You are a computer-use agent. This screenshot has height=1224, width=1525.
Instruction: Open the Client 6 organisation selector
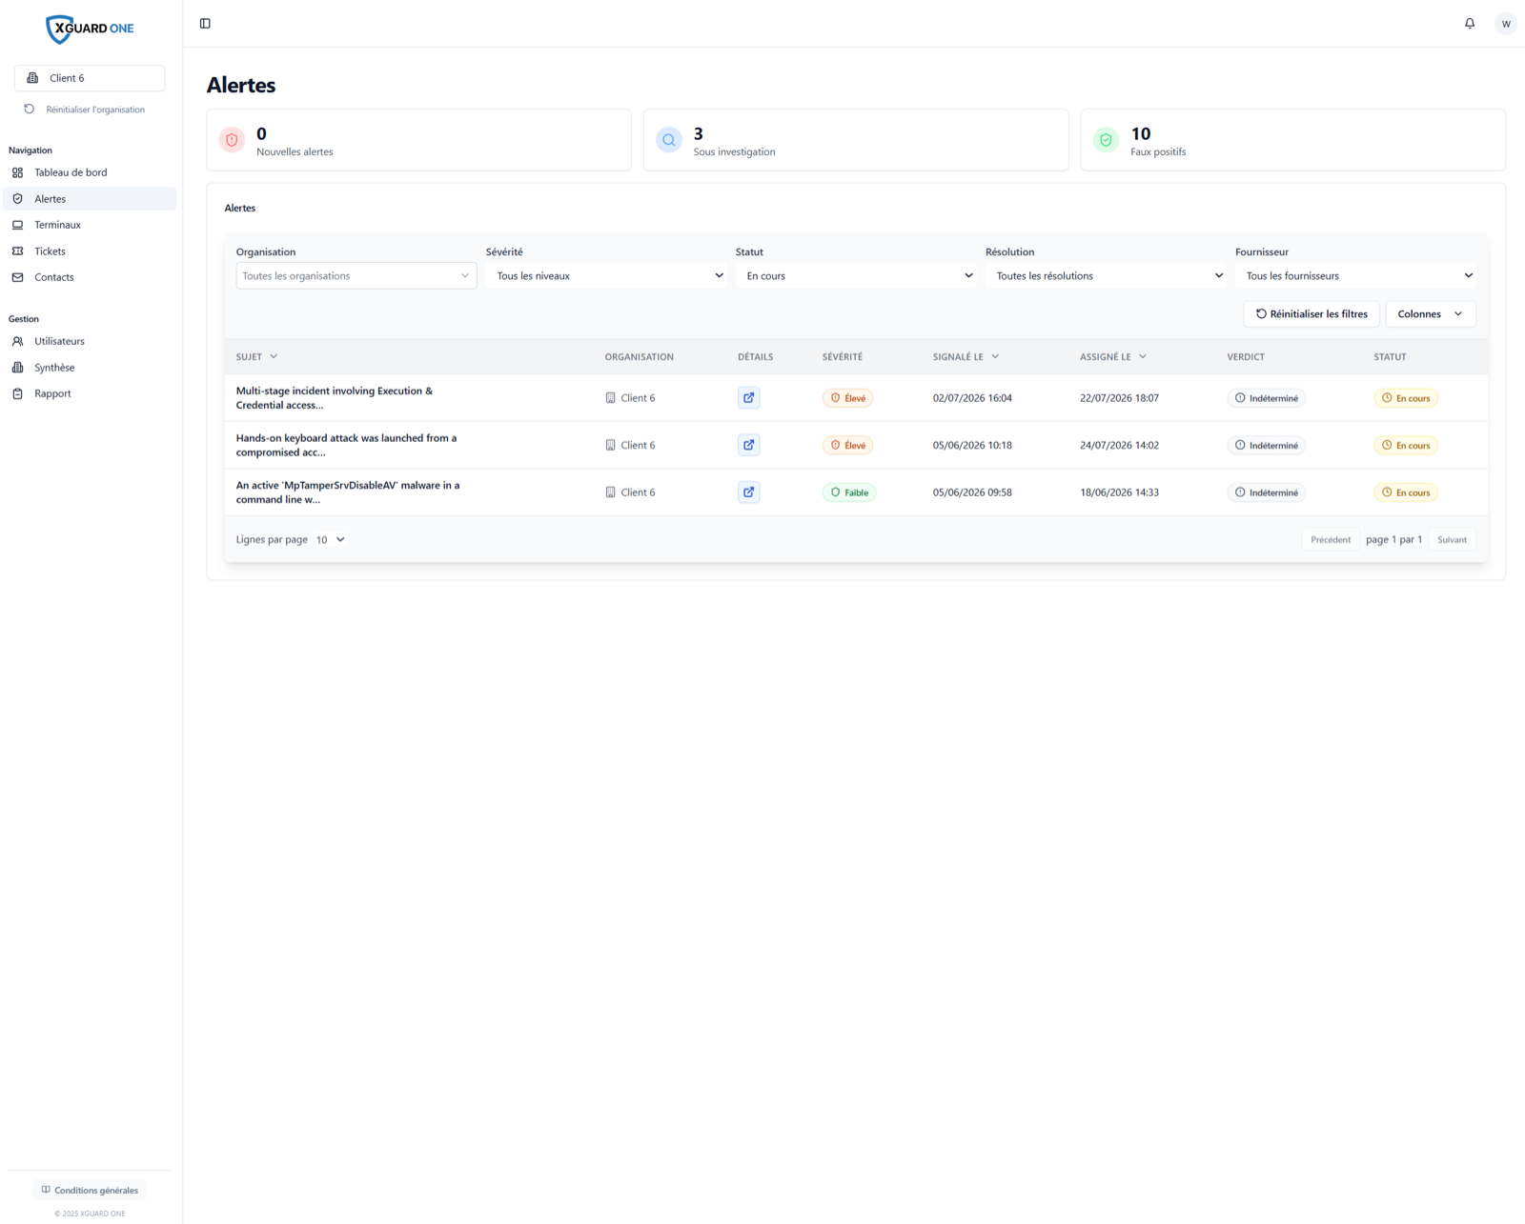click(90, 78)
